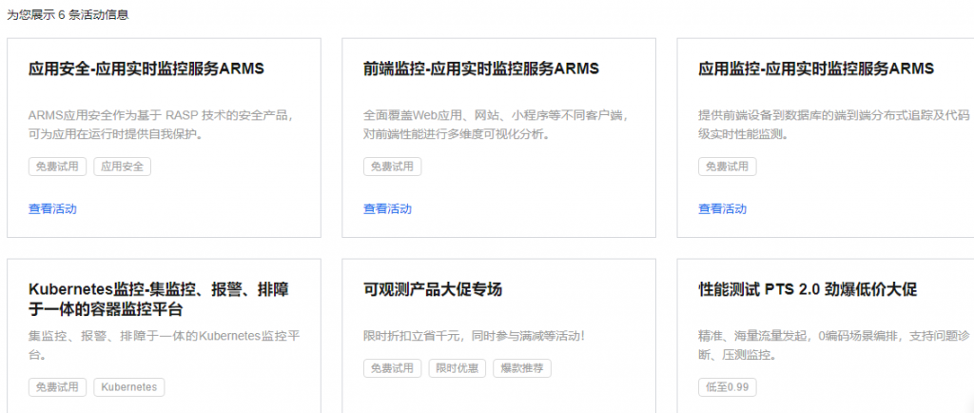Select 免费试用 tag in 应用安全 card
The height and width of the screenshot is (413, 974).
[57, 167]
